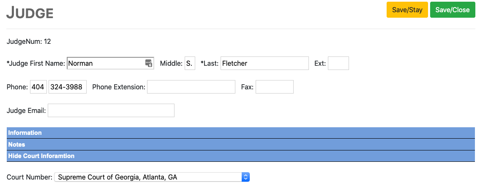
Task: Click the JudgeNum: 12 text
Action: 29,41
